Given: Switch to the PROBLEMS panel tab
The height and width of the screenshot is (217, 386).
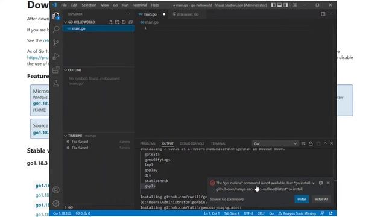Looking at the screenshot, I should pyautogui.click(x=148, y=143).
